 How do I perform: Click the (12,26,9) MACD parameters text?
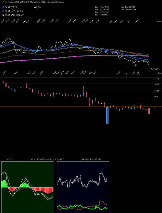click(34, 159)
